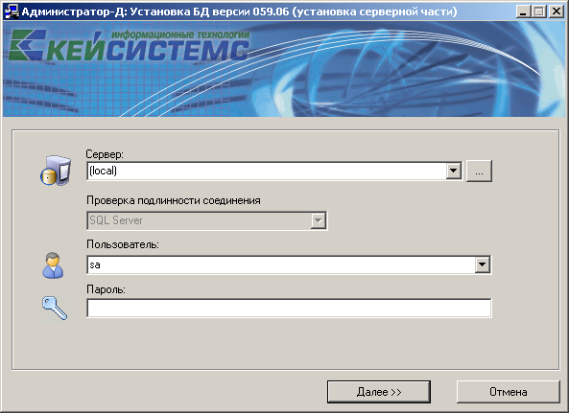Maximize the installer window
The image size is (569, 413).
(539, 11)
